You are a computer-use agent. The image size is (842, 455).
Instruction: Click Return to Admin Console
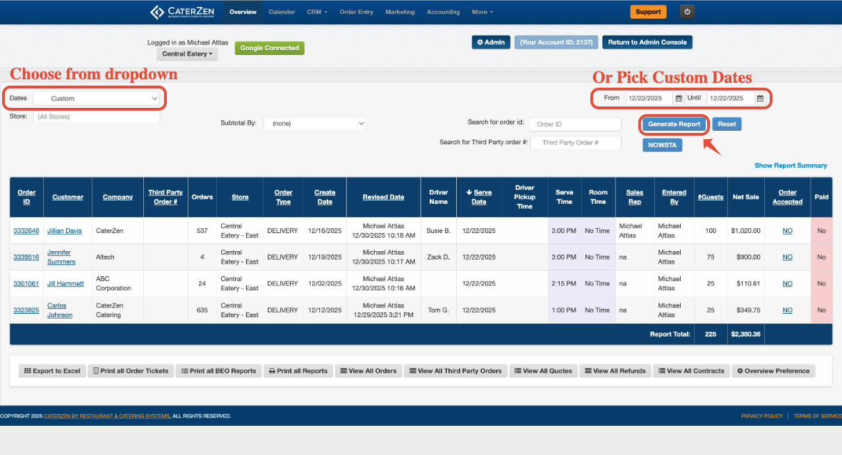click(647, 42)
